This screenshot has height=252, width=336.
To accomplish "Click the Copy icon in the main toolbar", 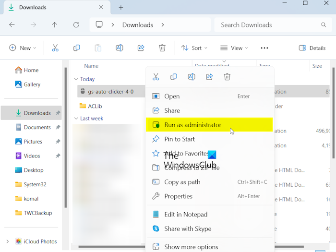I will coord(76,48).
